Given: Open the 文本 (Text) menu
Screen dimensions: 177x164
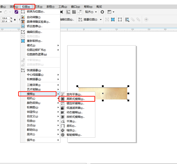Looking at the screenshot, I should pyautogui.click(x=38, y=7).
